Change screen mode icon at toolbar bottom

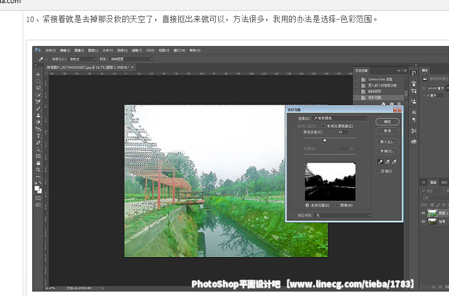38,205
